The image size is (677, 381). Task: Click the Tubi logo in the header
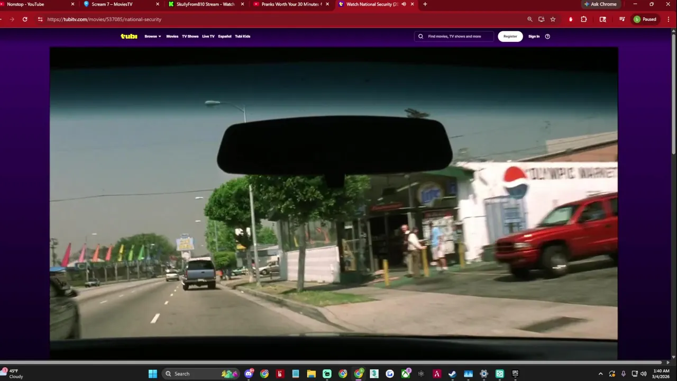tap(129, 37)
